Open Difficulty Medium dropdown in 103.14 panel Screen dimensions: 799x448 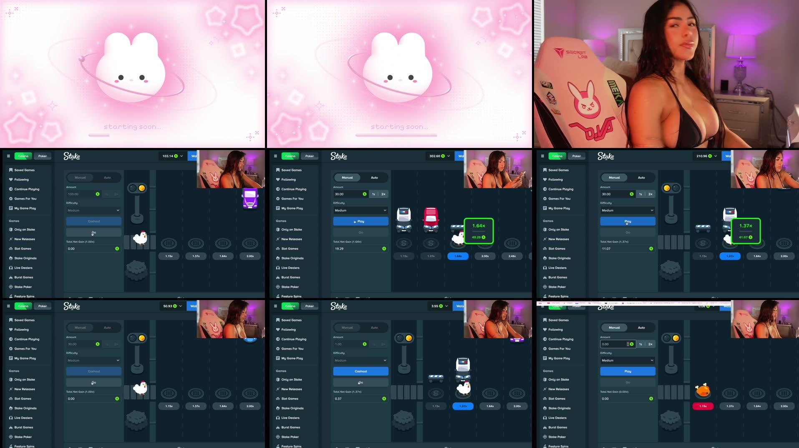pyautogui.click(x=93, y=210)
